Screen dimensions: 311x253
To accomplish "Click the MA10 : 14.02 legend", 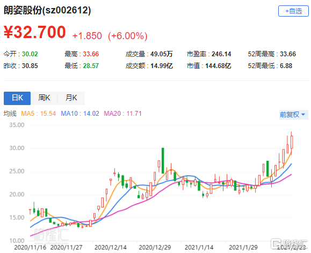I will (80, 114).
